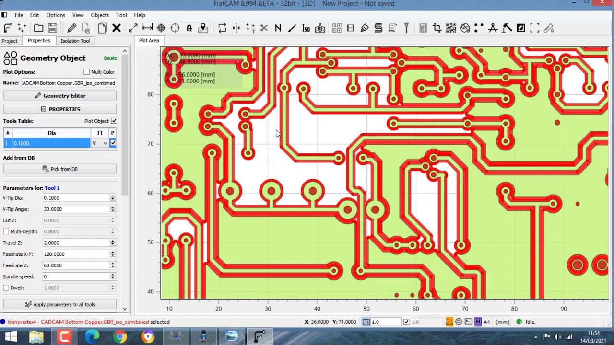
Task: Click the distance measurement tool icon
Action: [x=147, y=28]
